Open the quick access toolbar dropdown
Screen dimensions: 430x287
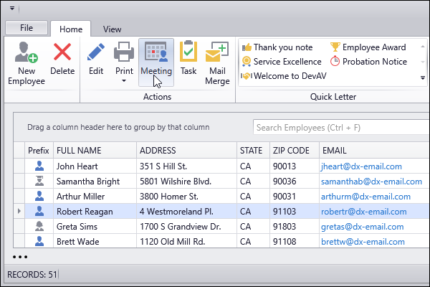pos(12,8)
